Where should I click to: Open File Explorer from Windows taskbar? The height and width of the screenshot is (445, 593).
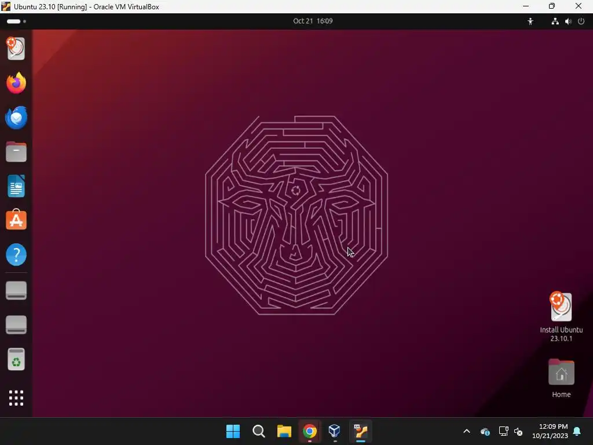coord(284,431)
